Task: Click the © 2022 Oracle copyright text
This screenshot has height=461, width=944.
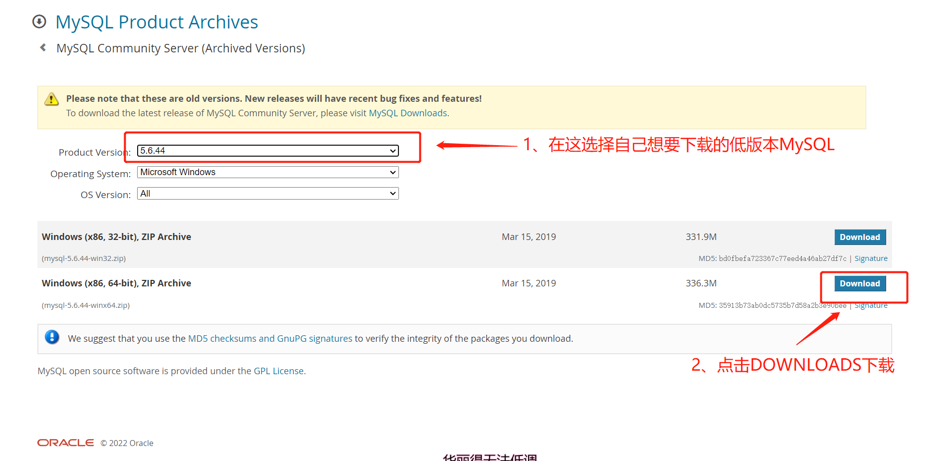Action: pos(127,443)
